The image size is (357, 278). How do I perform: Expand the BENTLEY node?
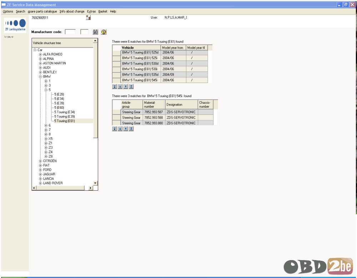point(40,72)
